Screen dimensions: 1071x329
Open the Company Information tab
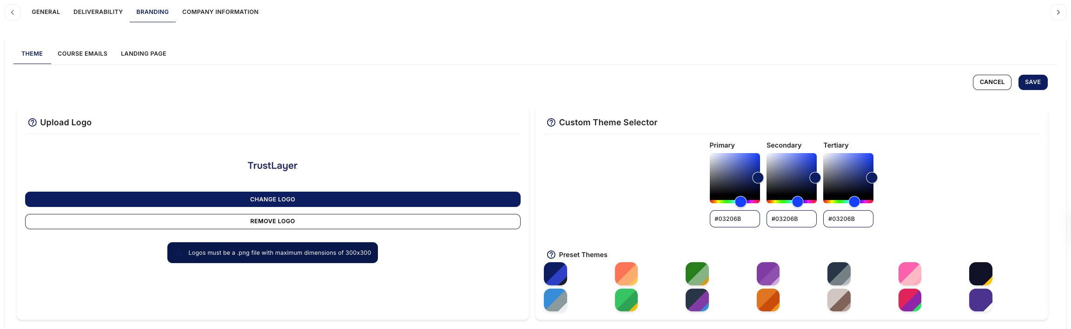[x=220, y=12]
